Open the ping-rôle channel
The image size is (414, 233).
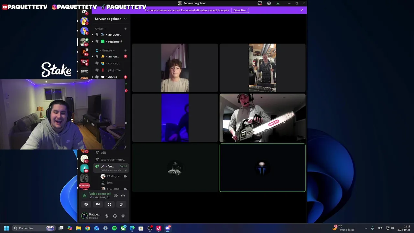pos(111,70)
